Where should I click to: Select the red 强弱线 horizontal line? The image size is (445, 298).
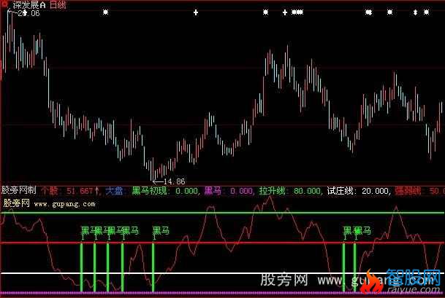tap(222, 243)
